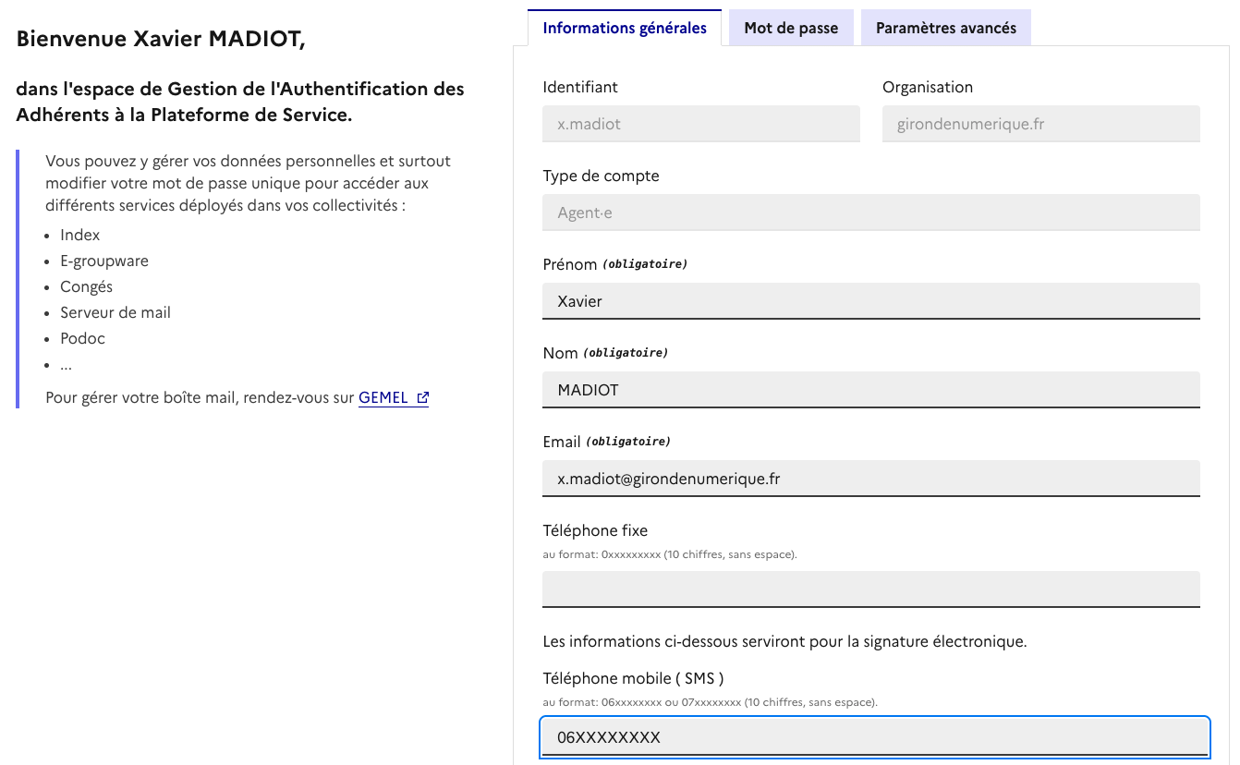Click the signature électronique information sentence

785,641
